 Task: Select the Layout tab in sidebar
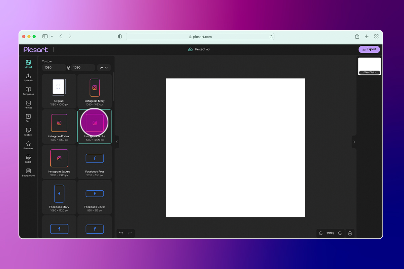tap(28, 64)
